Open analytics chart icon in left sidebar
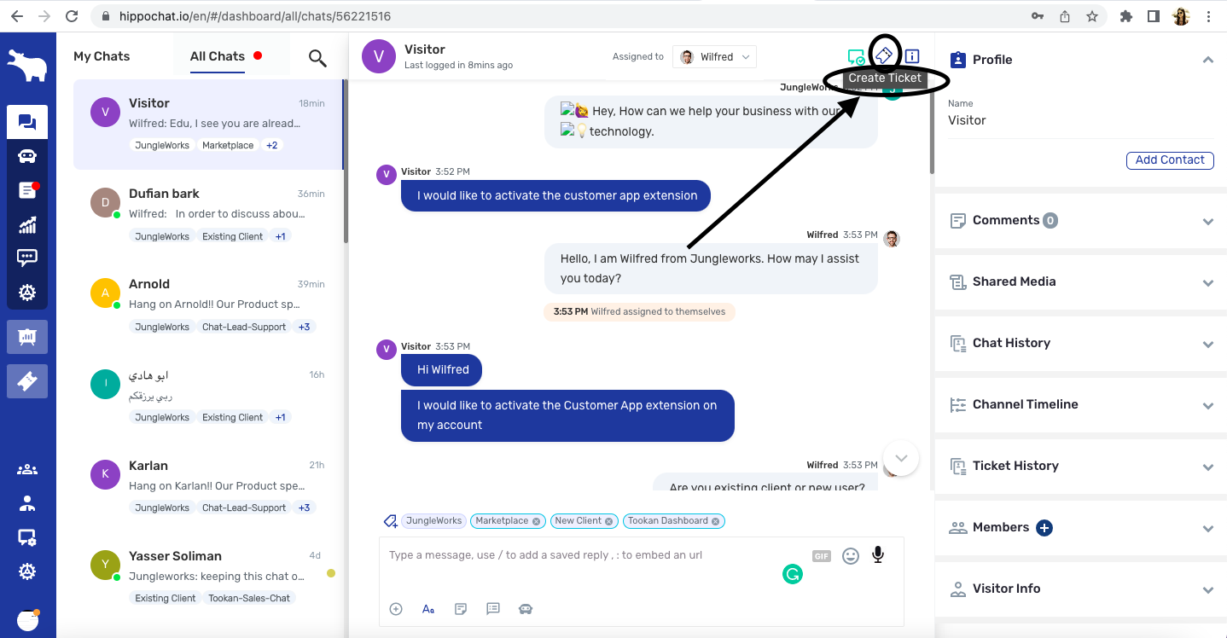1227x638 pixels. (27, 224)
